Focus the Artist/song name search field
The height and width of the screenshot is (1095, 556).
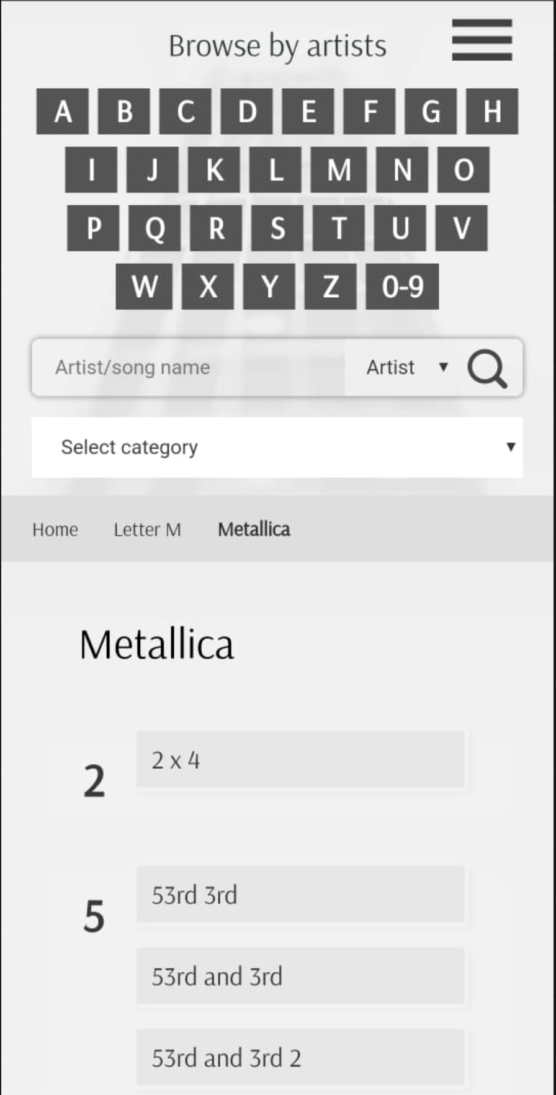pos(189,367)
